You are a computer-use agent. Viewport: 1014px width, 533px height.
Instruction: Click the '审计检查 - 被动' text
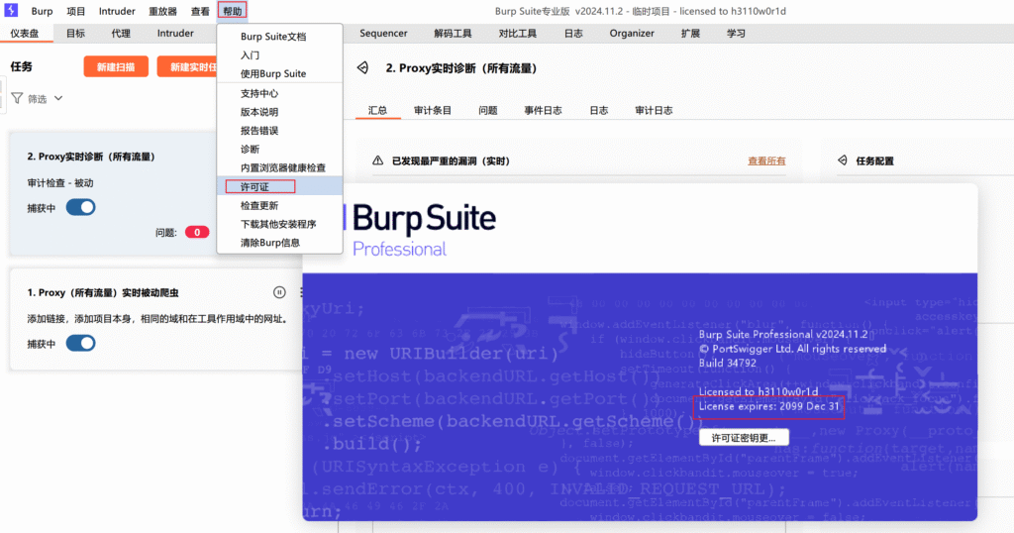tap(60, 183)
